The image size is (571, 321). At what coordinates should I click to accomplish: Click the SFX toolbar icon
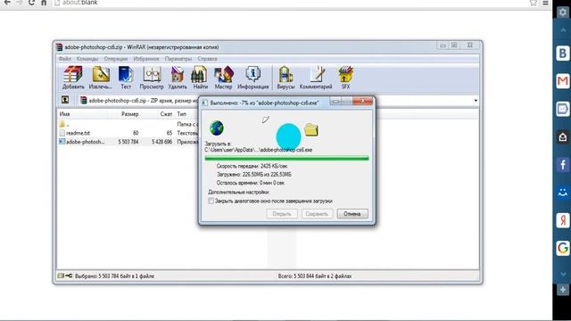click(x=345, y=78)
